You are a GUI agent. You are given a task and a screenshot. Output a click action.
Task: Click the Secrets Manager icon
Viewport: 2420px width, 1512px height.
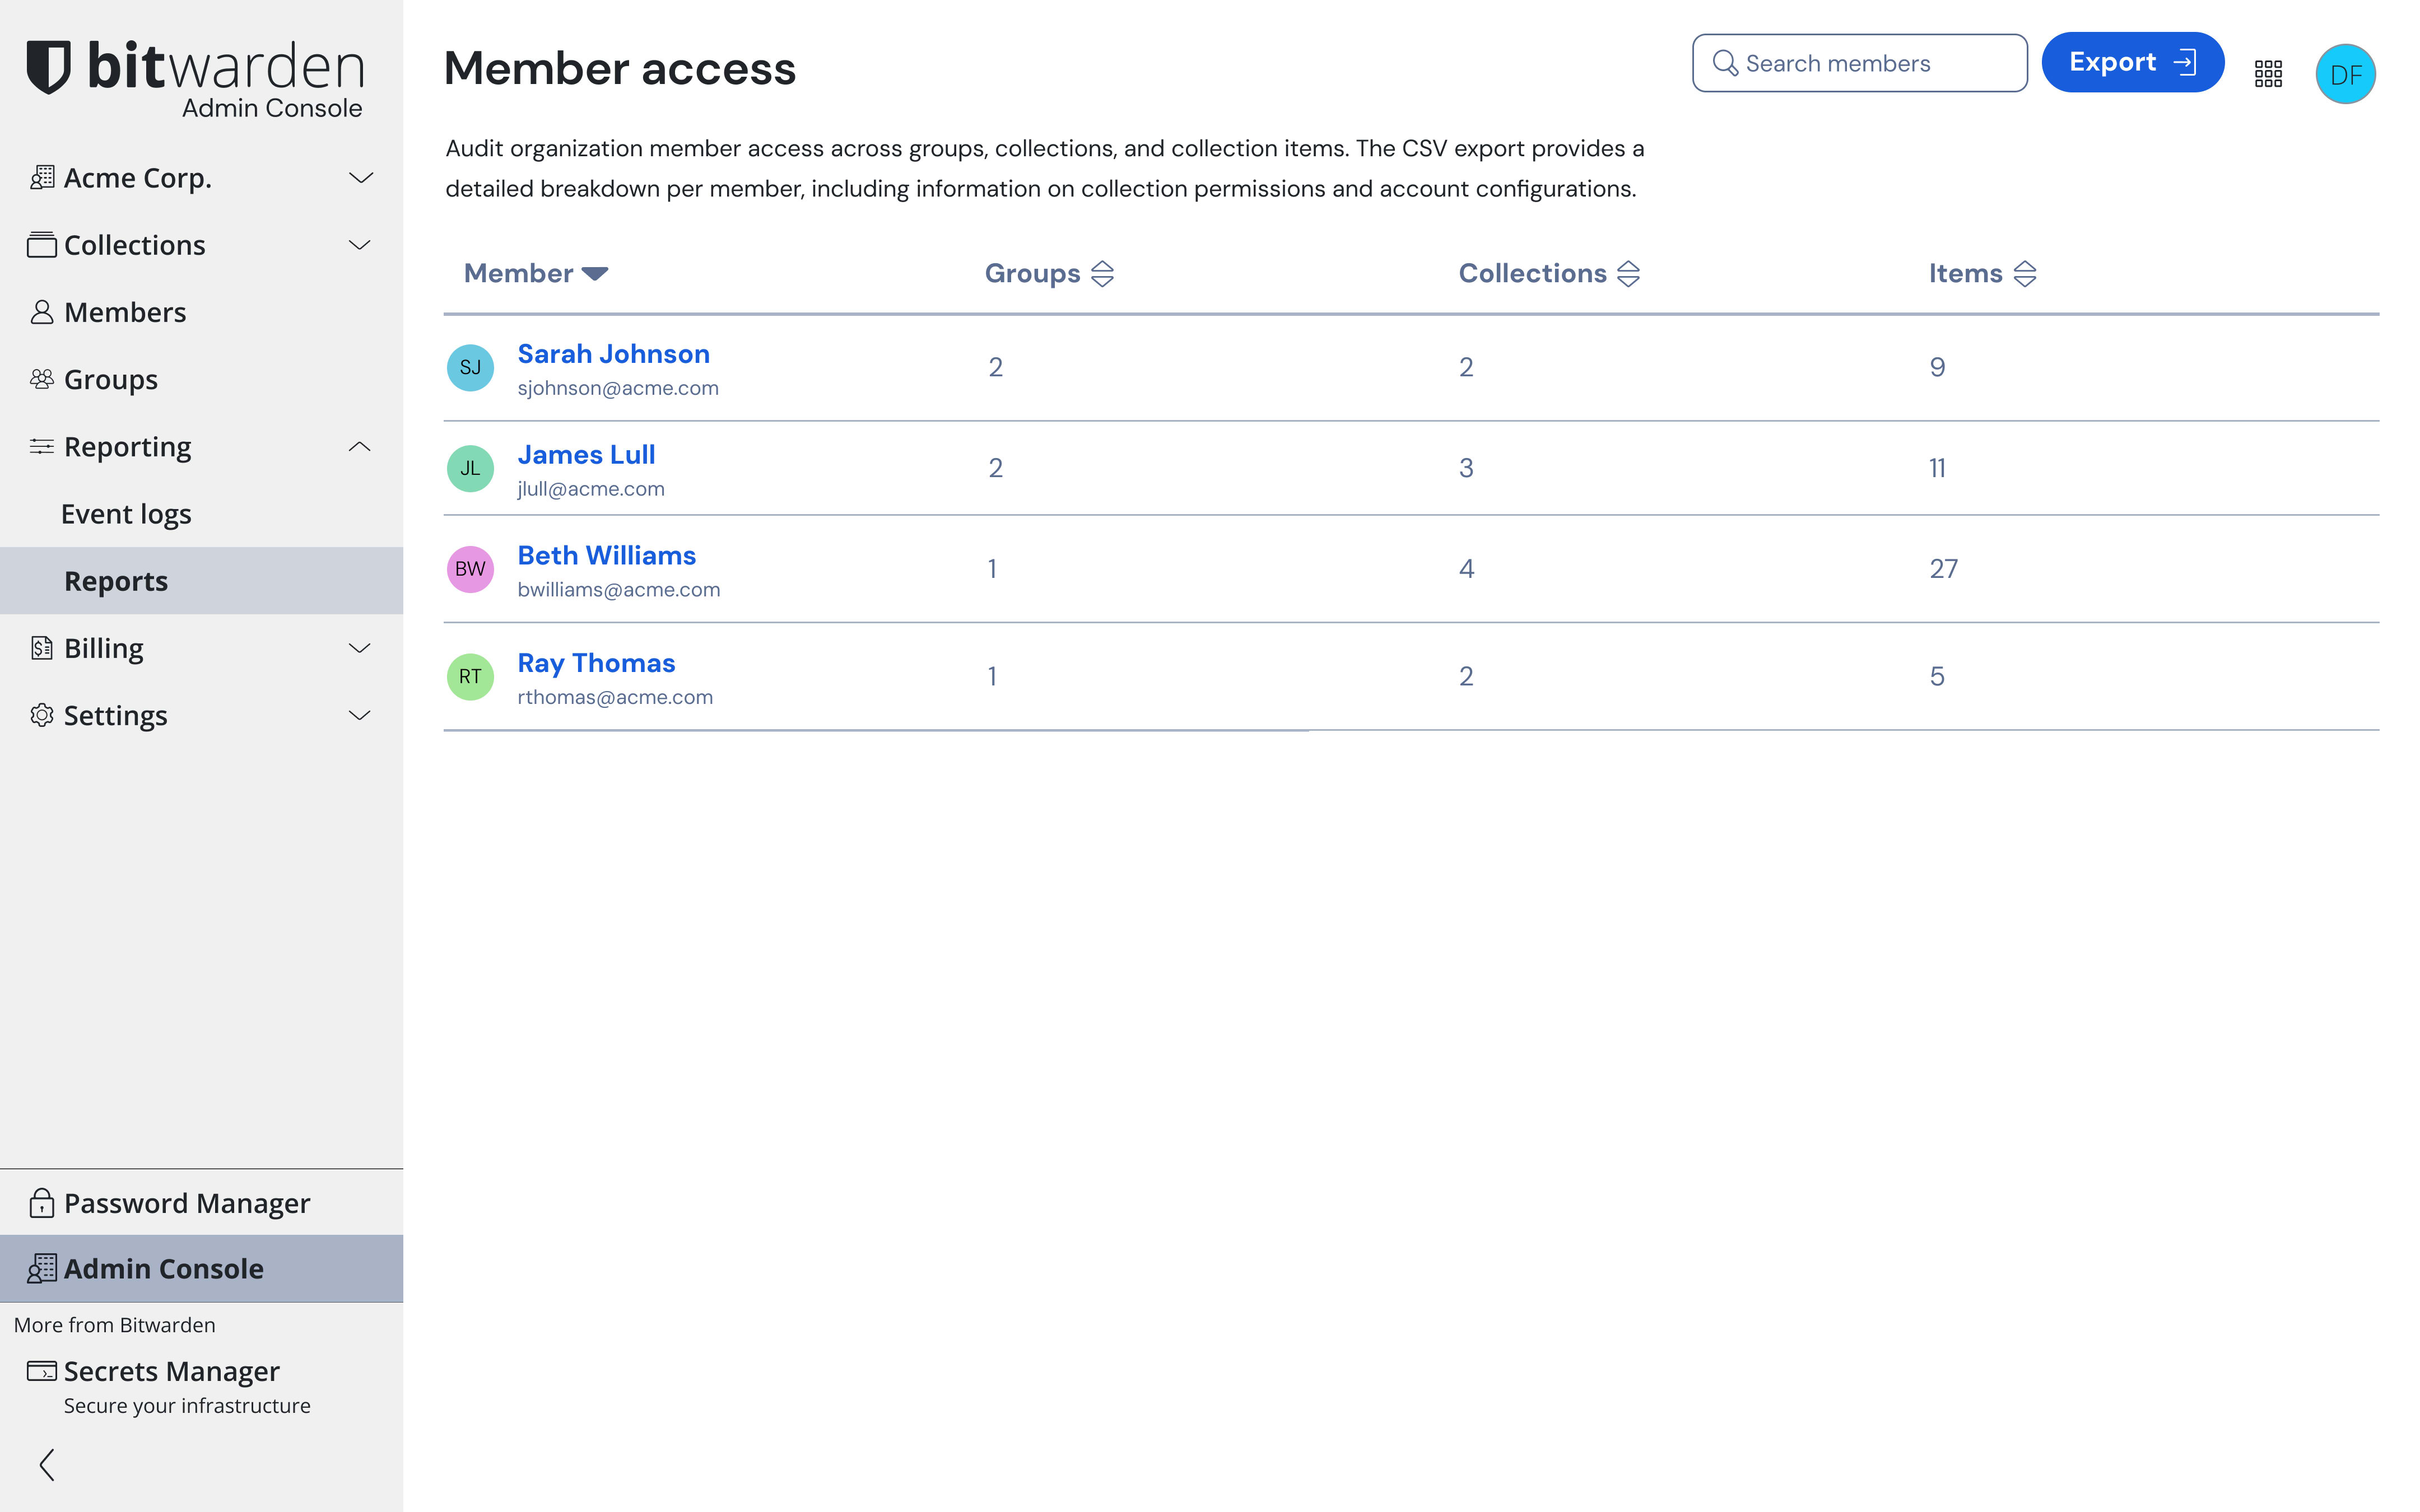(x=41, y=1371)
